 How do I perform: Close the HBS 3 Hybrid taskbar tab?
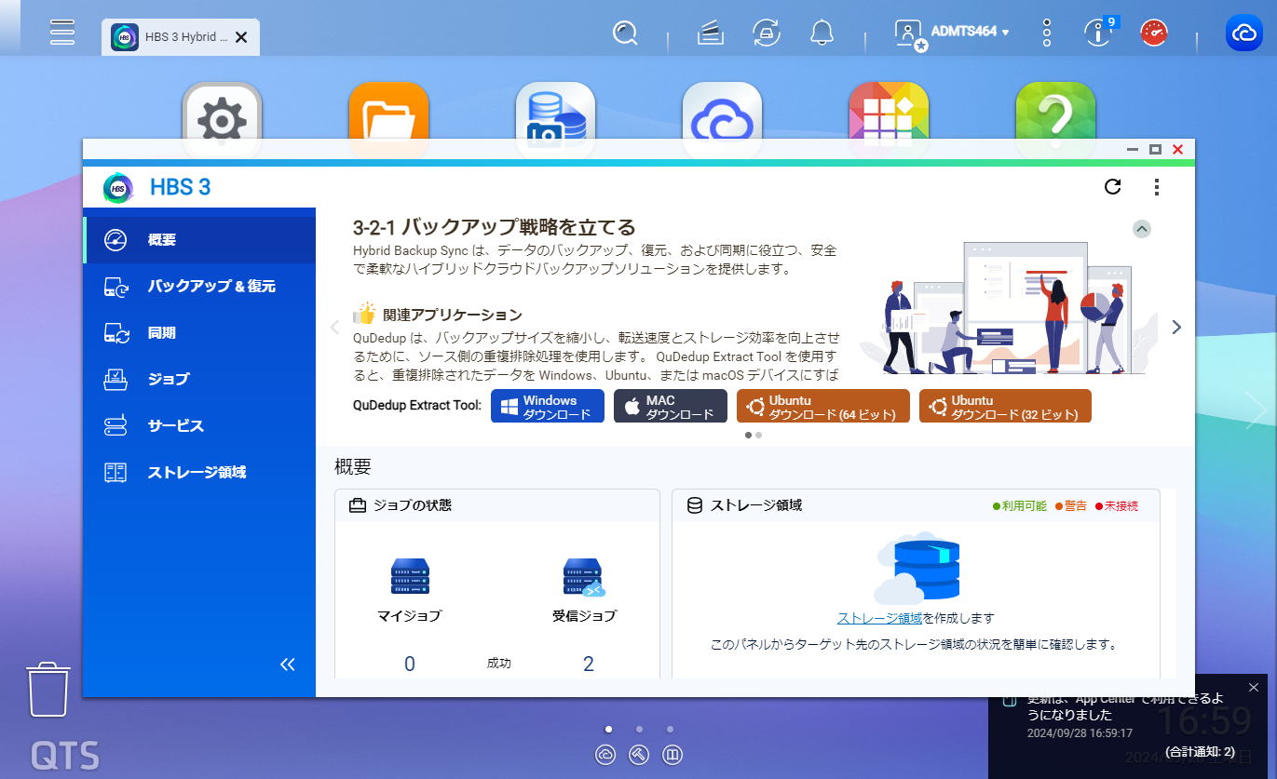(x=241, y=37)
